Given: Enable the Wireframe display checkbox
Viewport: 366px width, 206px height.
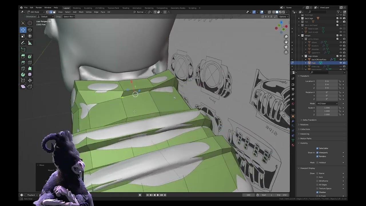Looking at the screenshot, I should pos(317,181).
